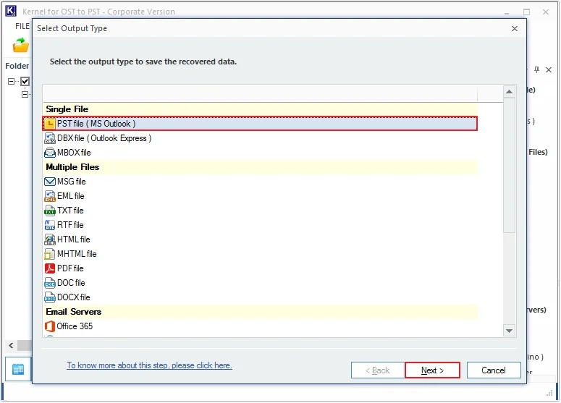Select 'DOC file' row

click(260, 283)
